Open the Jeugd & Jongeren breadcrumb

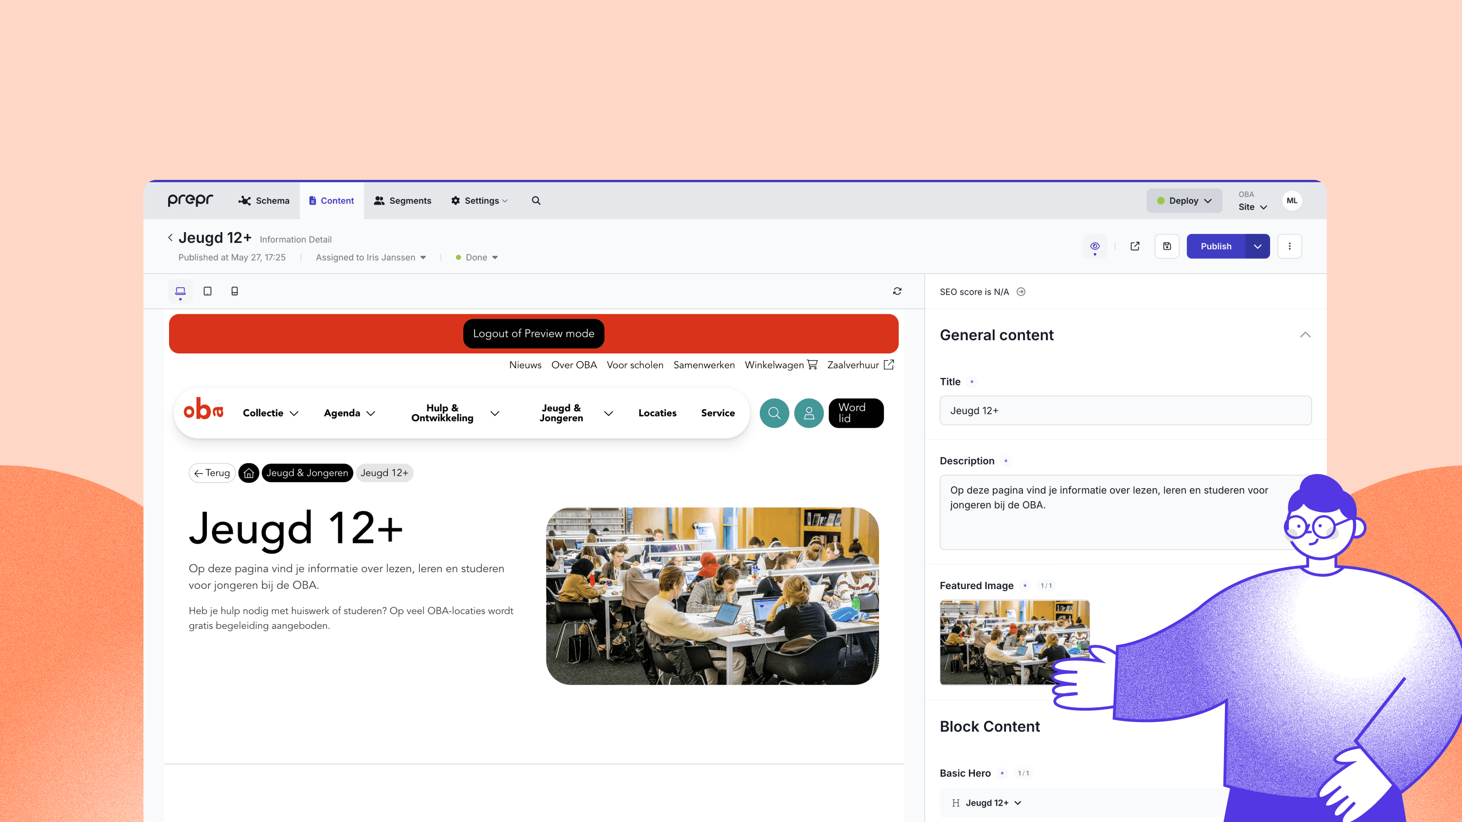(307, 473)
